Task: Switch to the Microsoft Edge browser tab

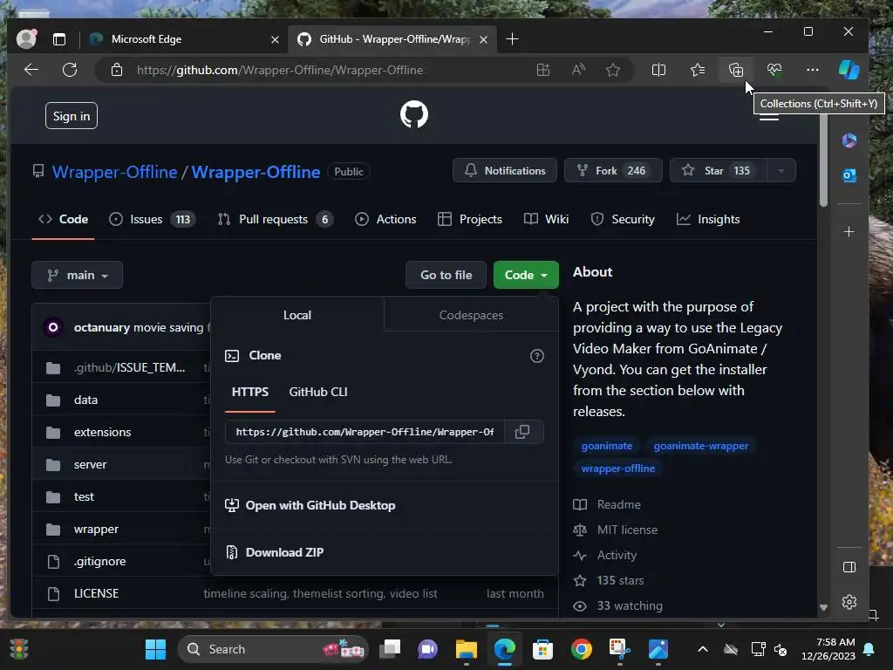Action: click(184, 39)
